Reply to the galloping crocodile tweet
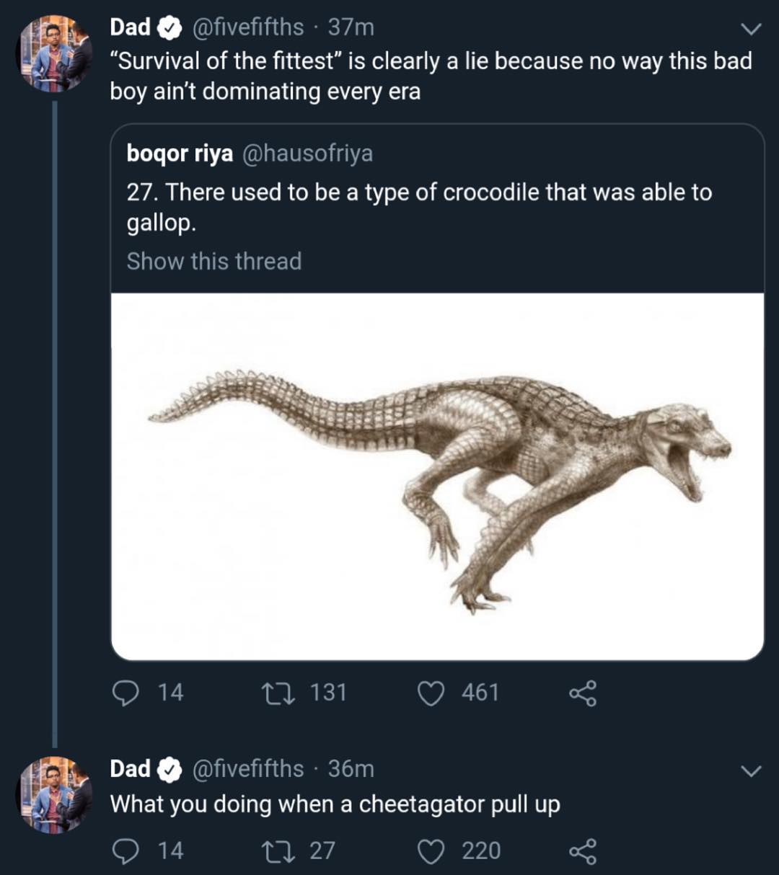The image size is (779, 875). pyautogui.click(x=127, y=693)
